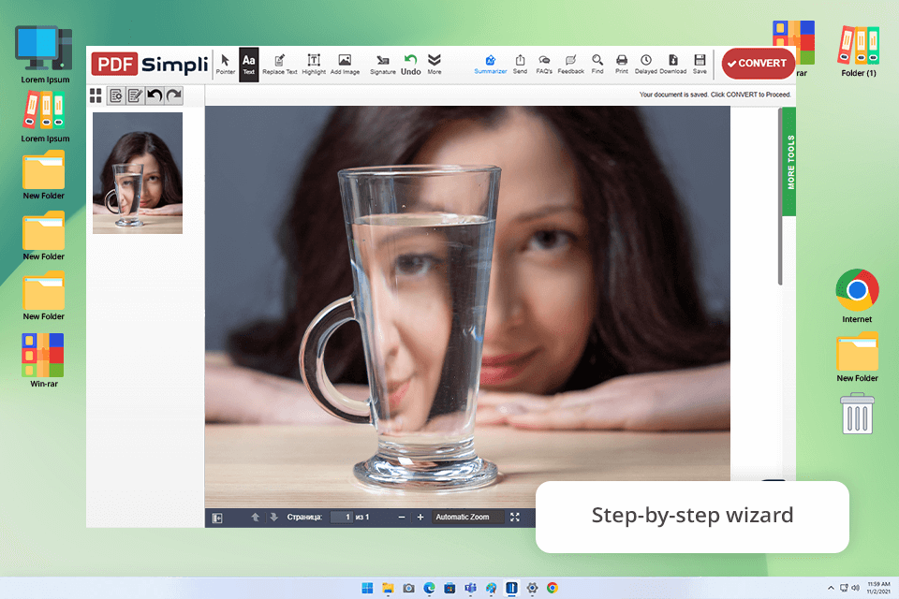The image size is (899, 599).
Task: Click the viewer vertical scrollbar
Action: click(x=780, y=196)
